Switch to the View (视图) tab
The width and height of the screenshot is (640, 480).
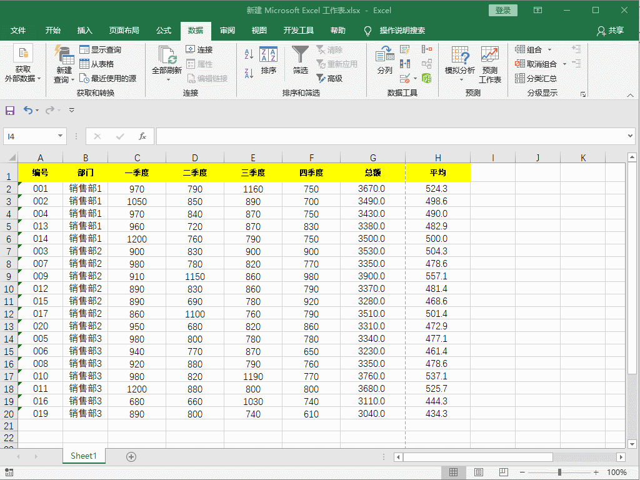(x=259, y=31)
